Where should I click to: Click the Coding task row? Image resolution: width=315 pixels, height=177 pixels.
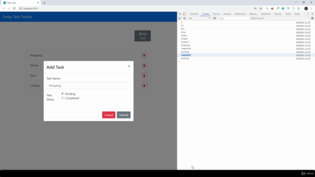(89, 86)
